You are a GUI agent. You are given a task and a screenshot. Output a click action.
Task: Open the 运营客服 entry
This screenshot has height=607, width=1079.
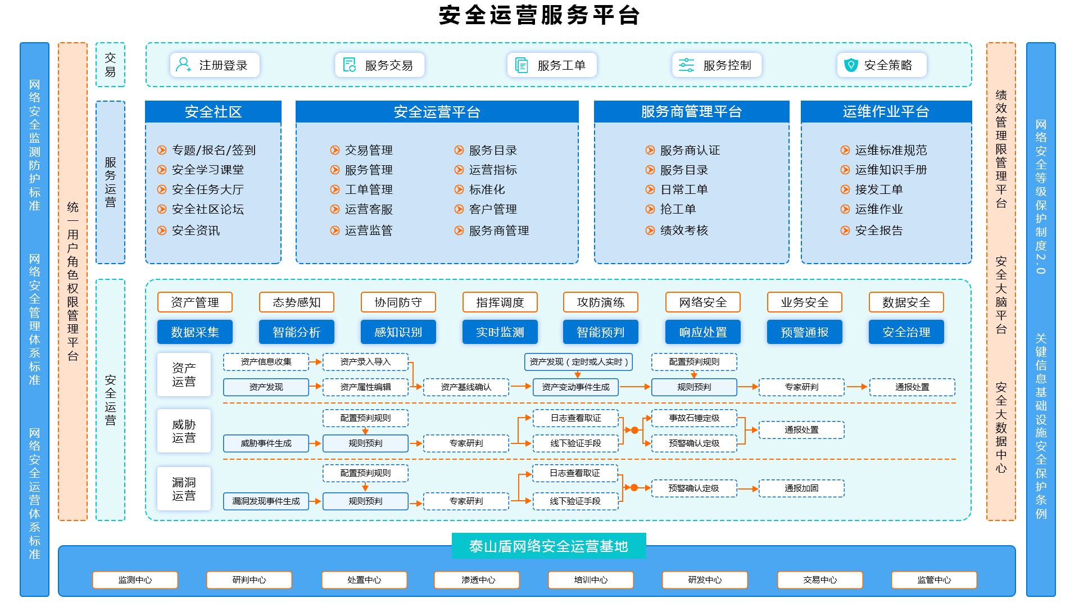coord(368,209)
